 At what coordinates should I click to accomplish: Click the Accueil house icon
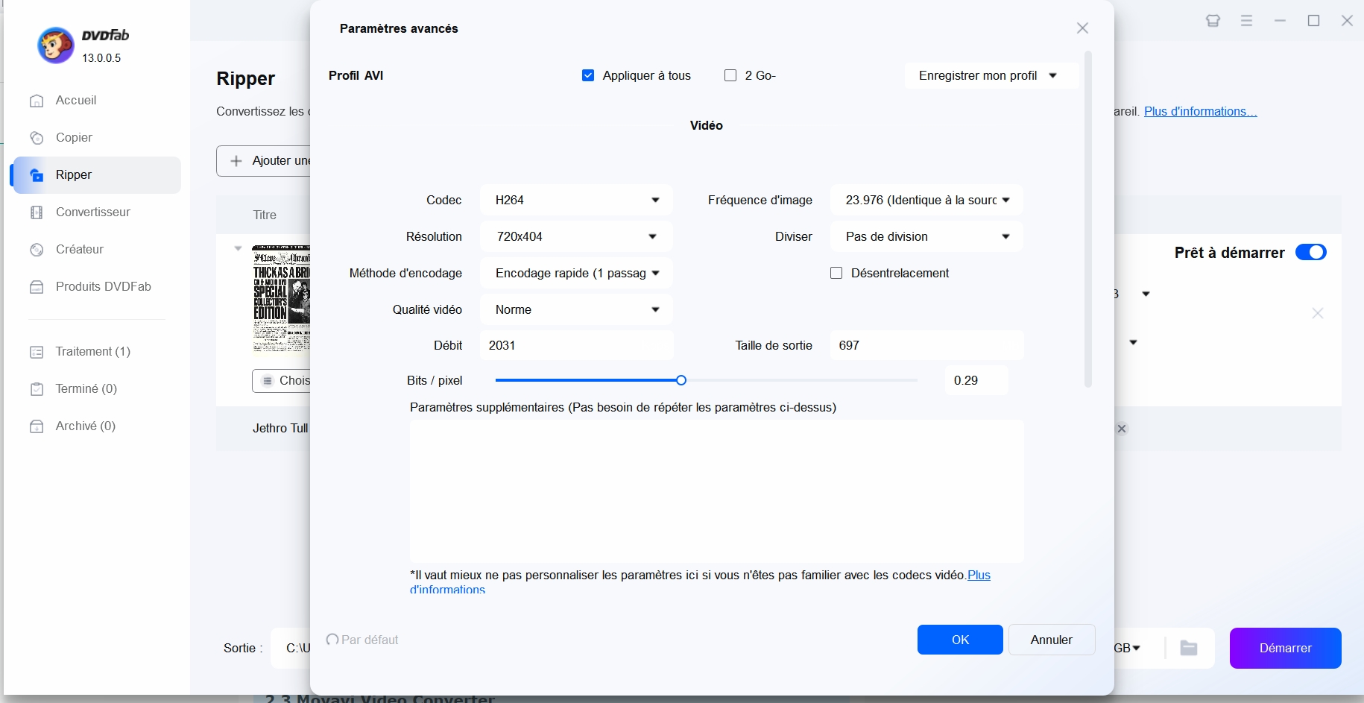37,101
